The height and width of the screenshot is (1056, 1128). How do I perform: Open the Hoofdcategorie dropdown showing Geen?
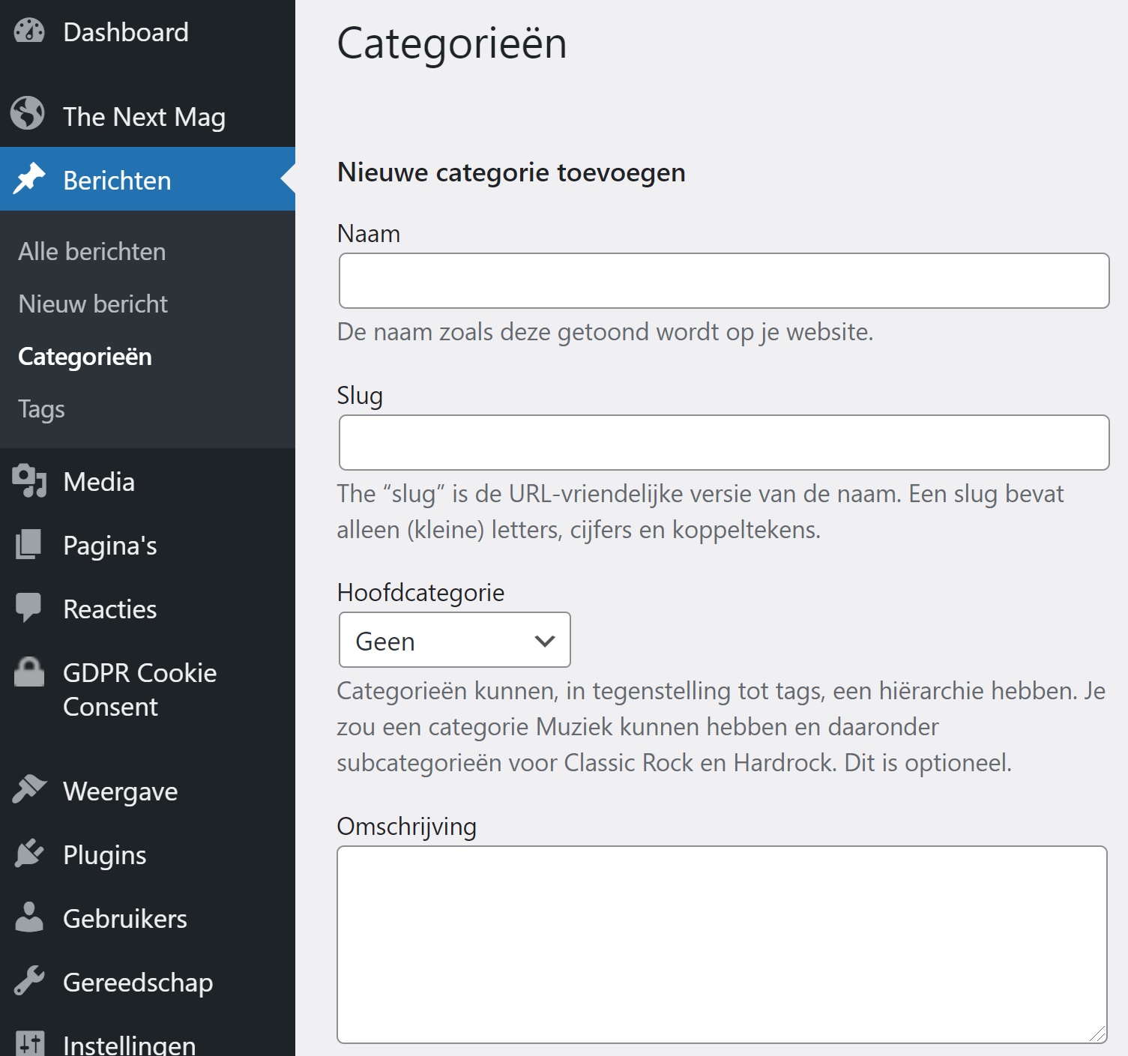tap(455, 640)
